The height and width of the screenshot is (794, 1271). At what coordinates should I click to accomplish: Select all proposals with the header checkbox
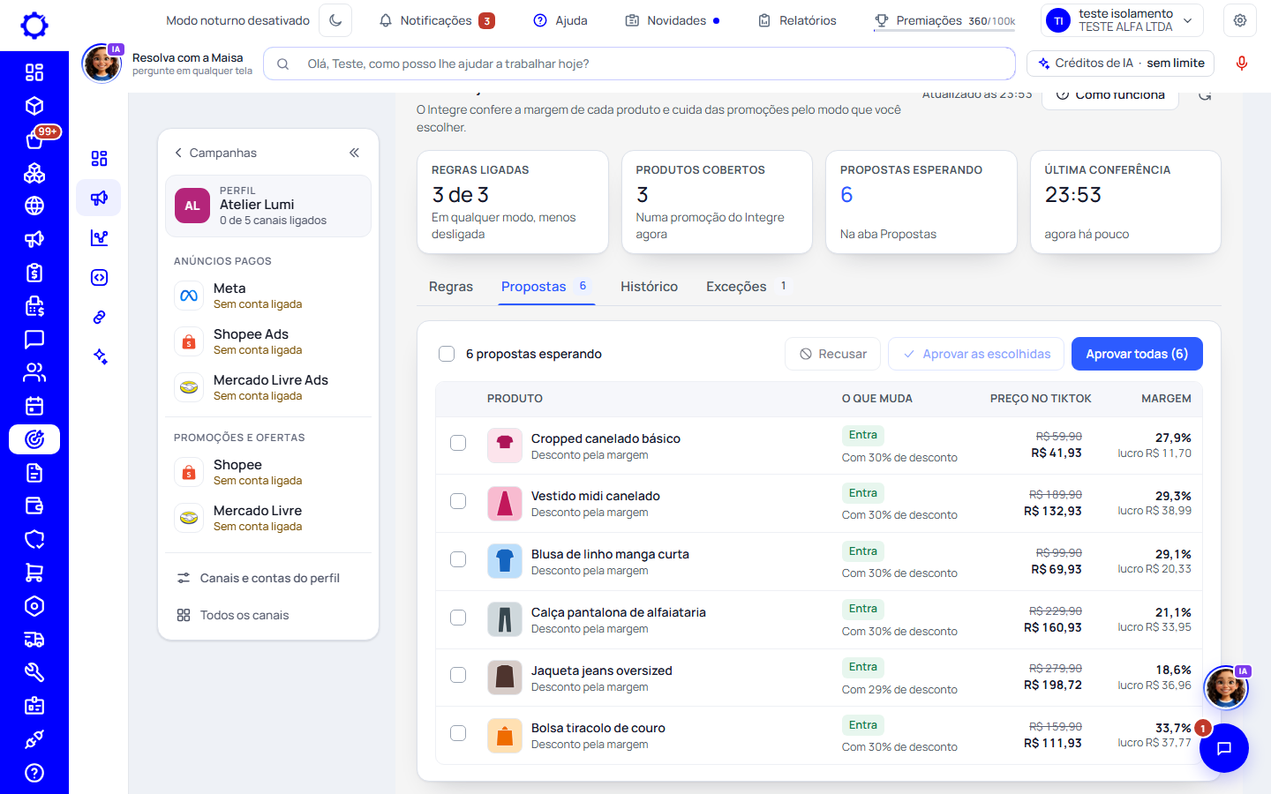447,354
